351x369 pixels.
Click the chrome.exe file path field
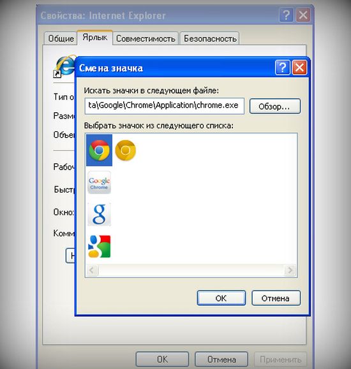(164, 106)
